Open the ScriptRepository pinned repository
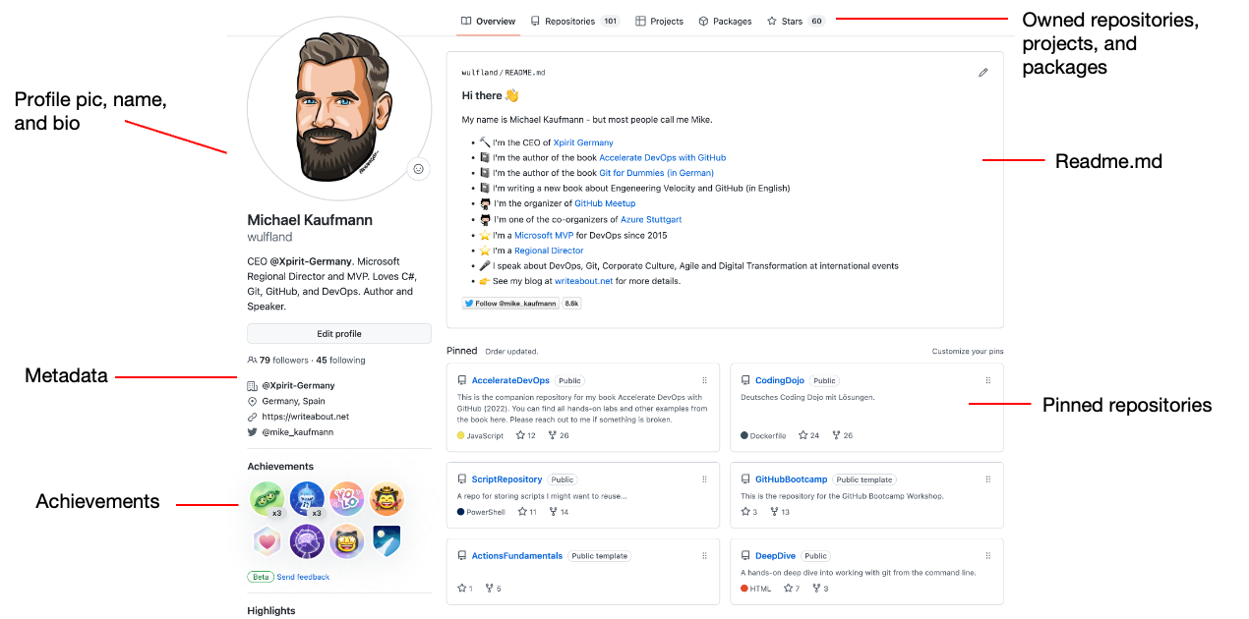Screen dimensions: 1249x619 pyautogui.click(x=506, y=479)
